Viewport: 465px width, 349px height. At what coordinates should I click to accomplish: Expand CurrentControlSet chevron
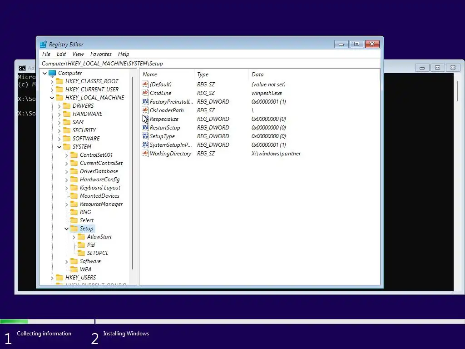tap(66, 163)
